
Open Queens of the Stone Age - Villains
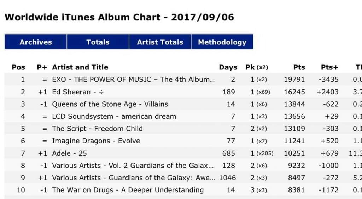[x=110, y=104]
